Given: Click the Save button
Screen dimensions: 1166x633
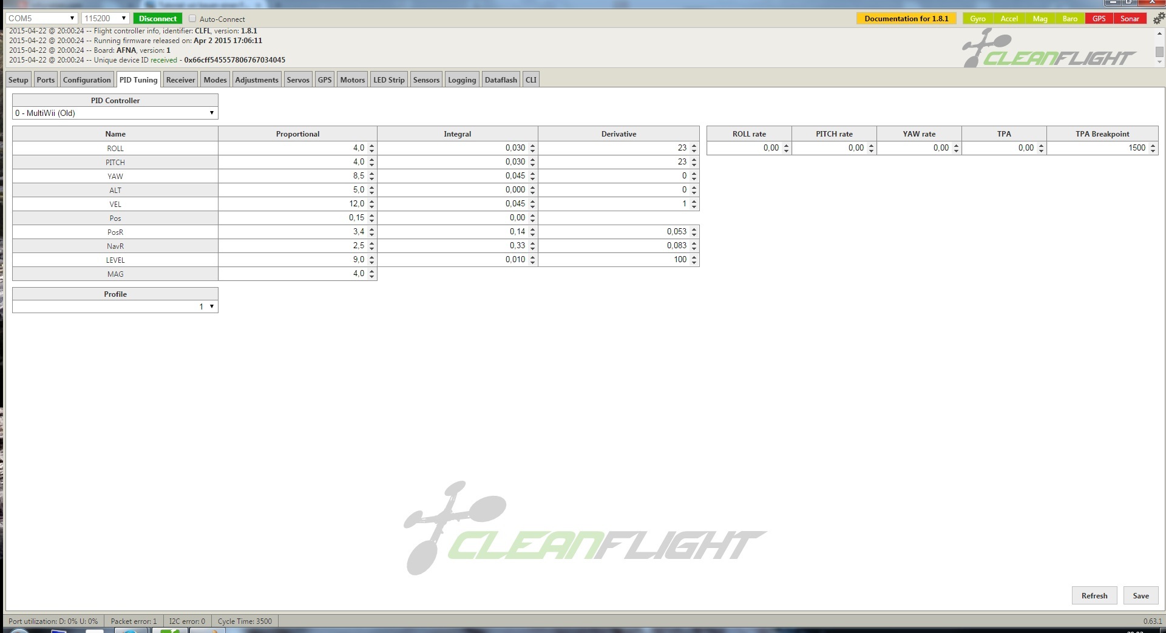Looking at the screenshot, I should (1141, 595).
